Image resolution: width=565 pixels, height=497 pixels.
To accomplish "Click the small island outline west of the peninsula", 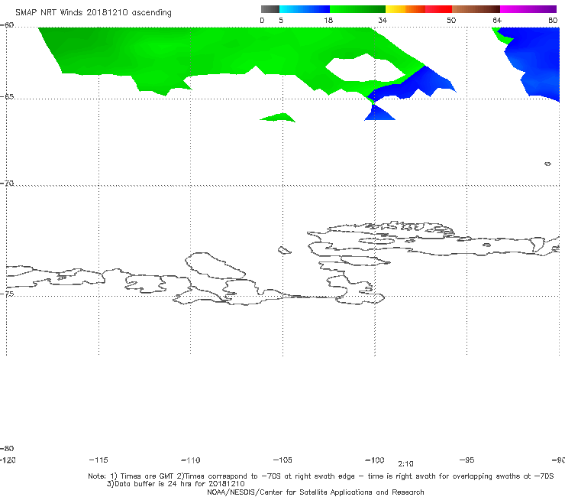I will (x=284, y=250).
